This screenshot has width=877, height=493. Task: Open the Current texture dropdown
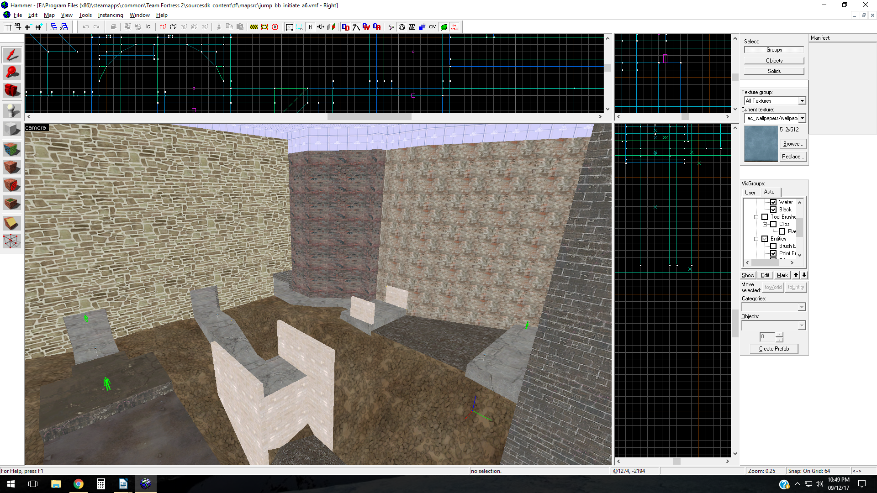802,118
